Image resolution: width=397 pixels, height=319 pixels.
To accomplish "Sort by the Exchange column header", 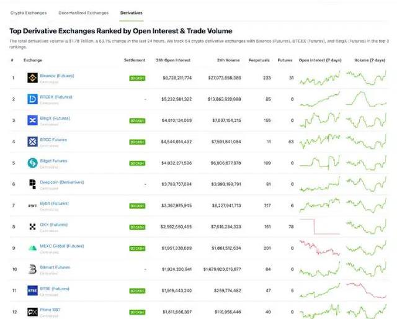I will [x=33, y=60].
